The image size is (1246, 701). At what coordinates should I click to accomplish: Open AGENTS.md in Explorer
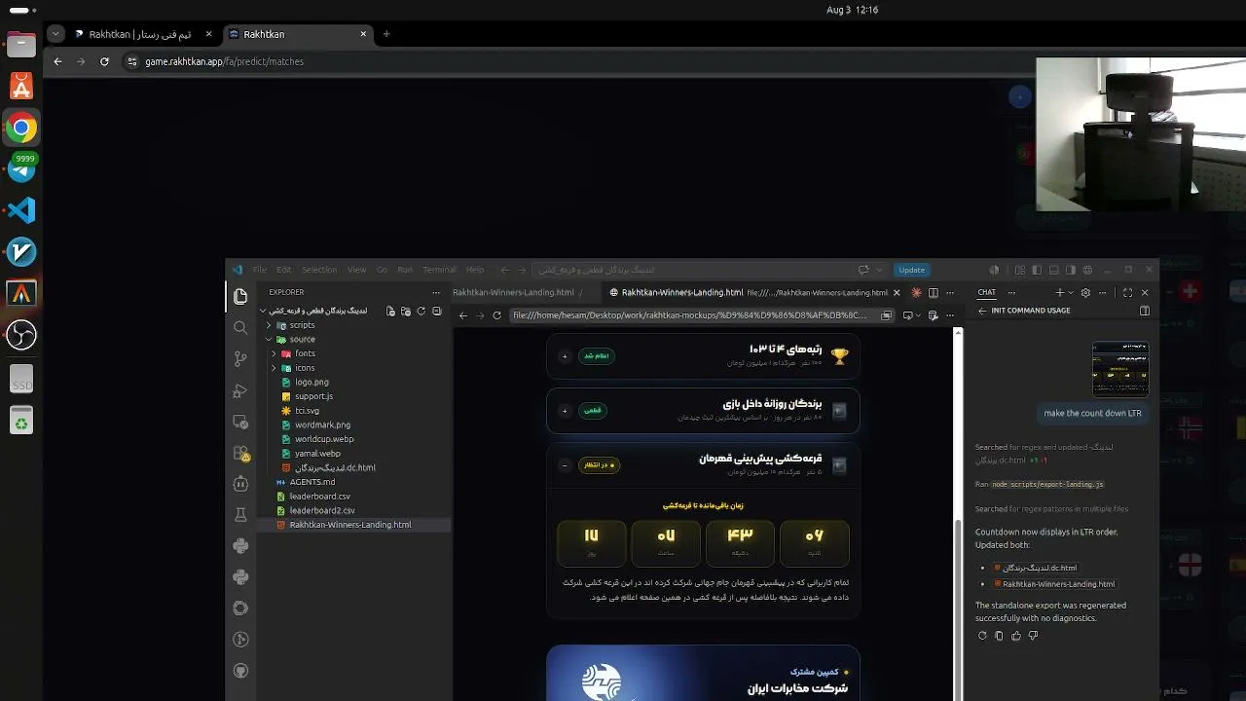311,482
